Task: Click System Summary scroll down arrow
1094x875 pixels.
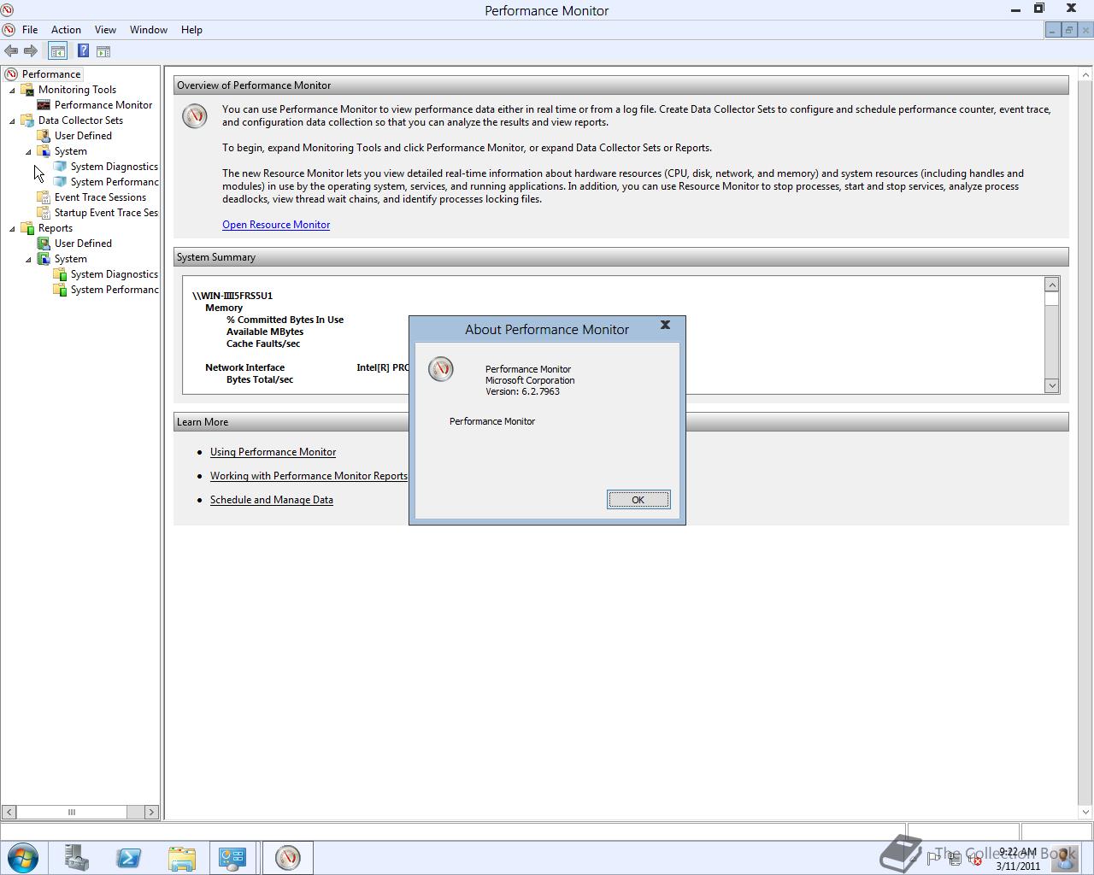Action: pos(1052,385)
